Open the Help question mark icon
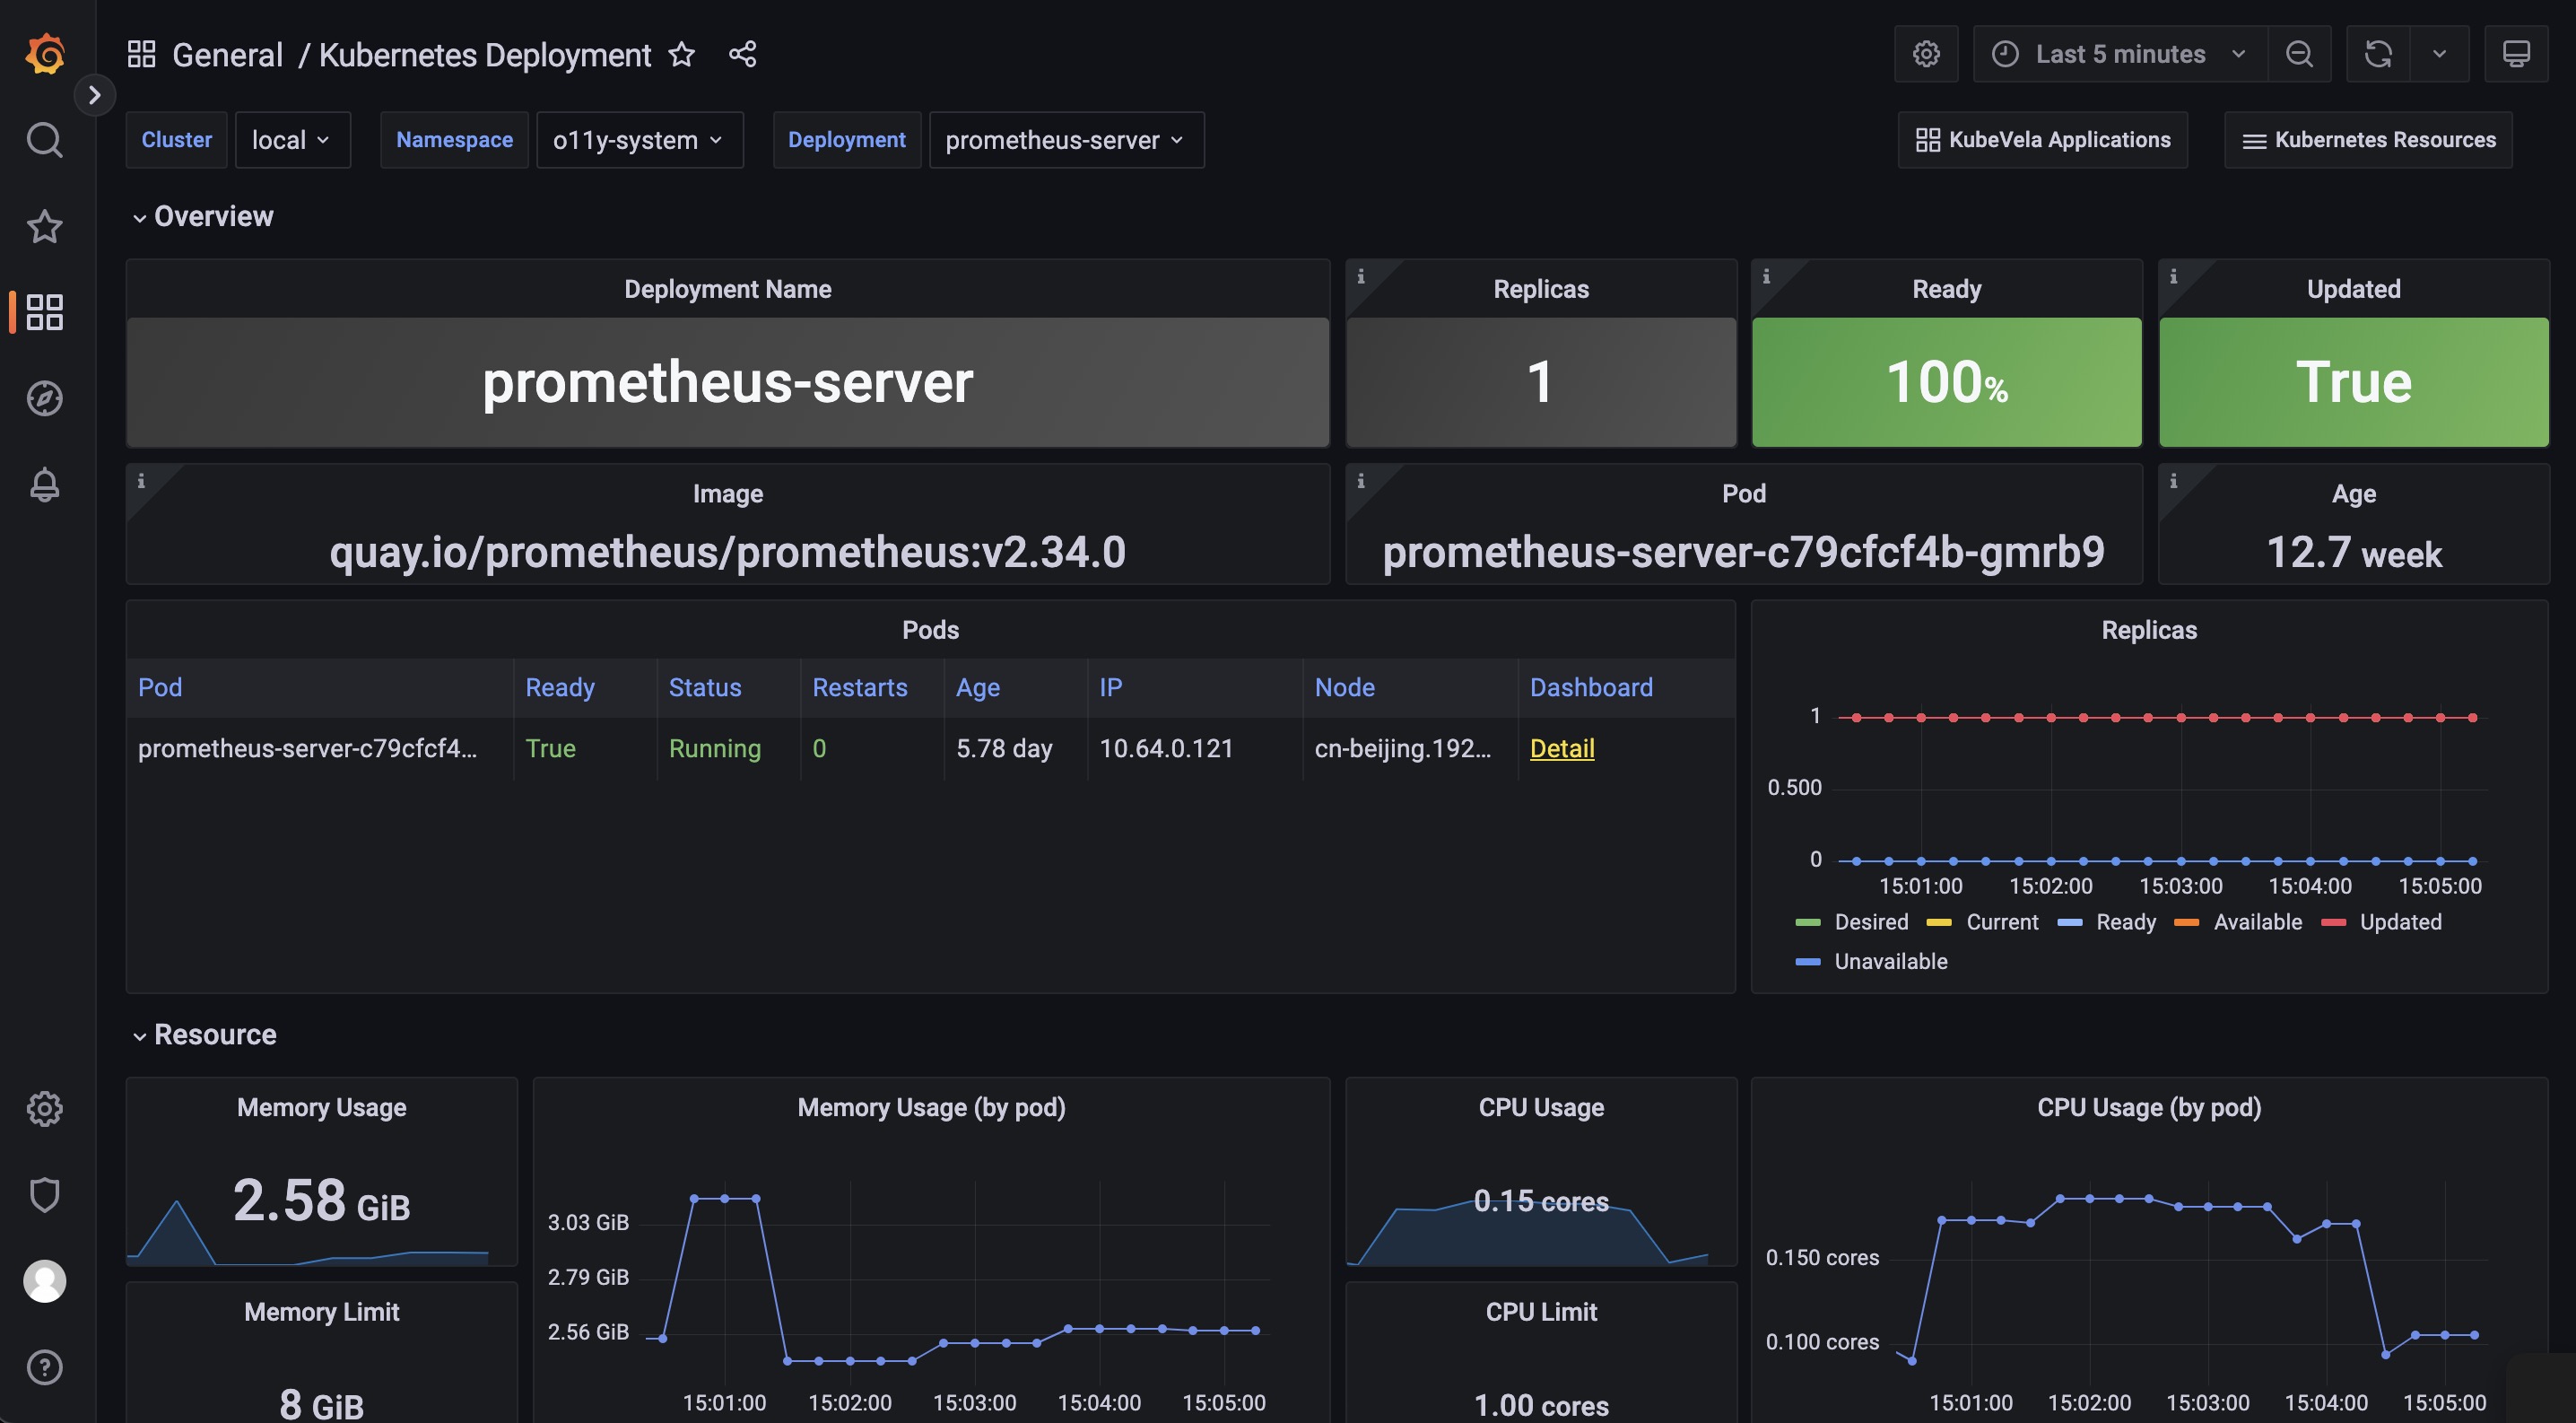 (x=44, y=1366)
